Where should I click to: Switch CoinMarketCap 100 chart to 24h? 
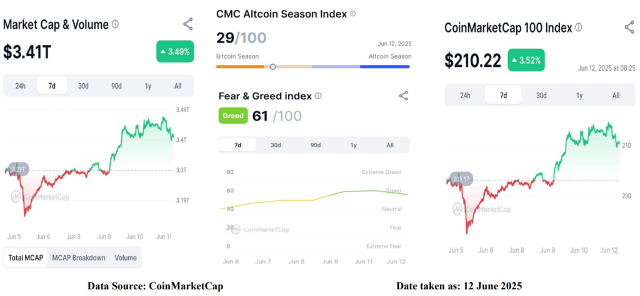point(465,95)
